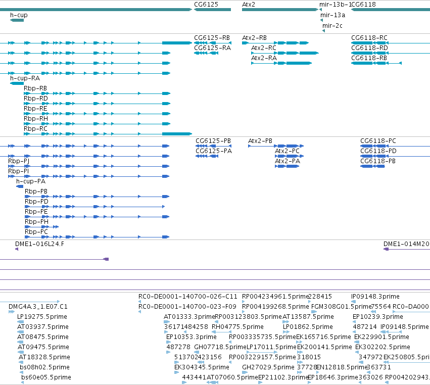Click the RC0-DE0001-140700-026-C11 EST label
The width and height of the screenshot is (430, 385).
click(x=188, y=297)
